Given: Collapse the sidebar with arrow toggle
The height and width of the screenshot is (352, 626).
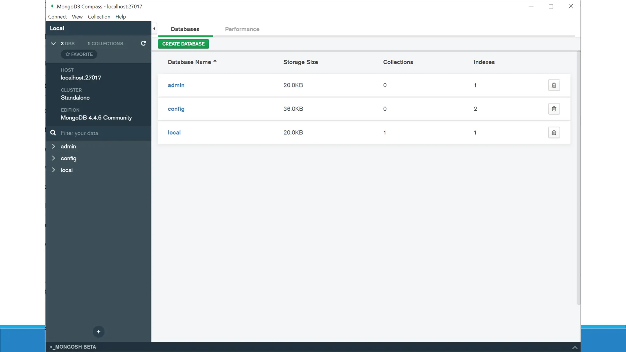Looking at the screenshot, I should pos(154,29).
